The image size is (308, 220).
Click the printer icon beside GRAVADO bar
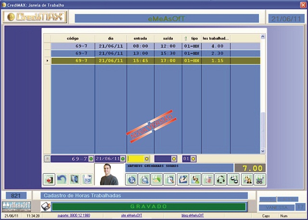(x=45, y=207)
